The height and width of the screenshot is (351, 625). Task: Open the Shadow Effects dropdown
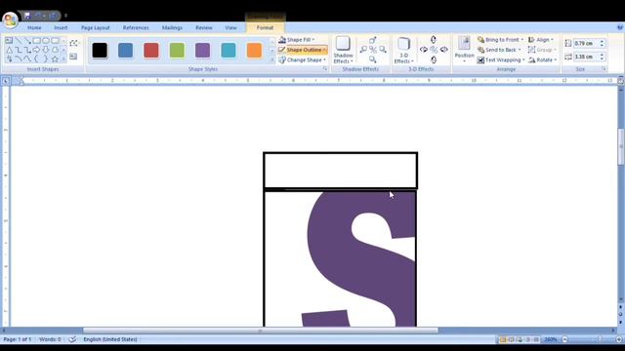[x=343, y=50]
